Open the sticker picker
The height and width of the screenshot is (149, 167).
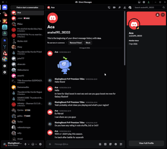tap(111, 144)
